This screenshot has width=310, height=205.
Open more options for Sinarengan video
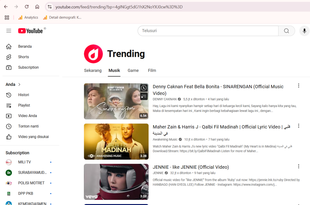point(298,86)
